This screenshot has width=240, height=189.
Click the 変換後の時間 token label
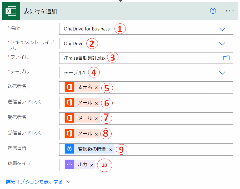pyautogui.click(x=92, y=149)
